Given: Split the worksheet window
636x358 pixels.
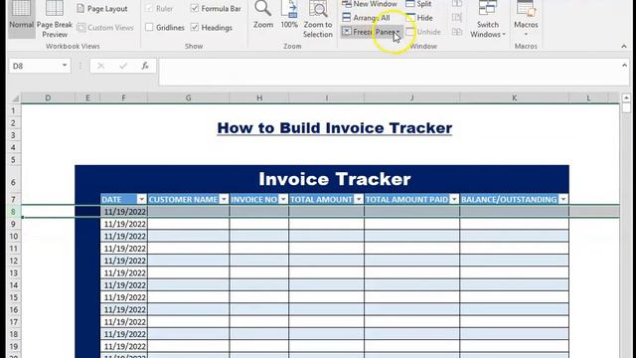Looking at the screenshot, I should coord(418,4).
